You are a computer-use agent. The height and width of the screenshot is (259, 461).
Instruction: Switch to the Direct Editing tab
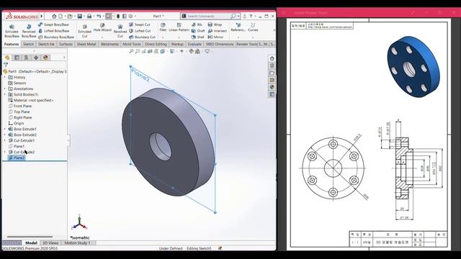click(156, 44)
